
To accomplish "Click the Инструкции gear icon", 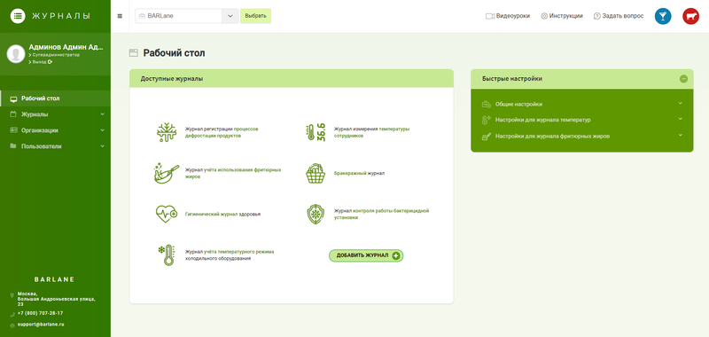I will [544, 16].
